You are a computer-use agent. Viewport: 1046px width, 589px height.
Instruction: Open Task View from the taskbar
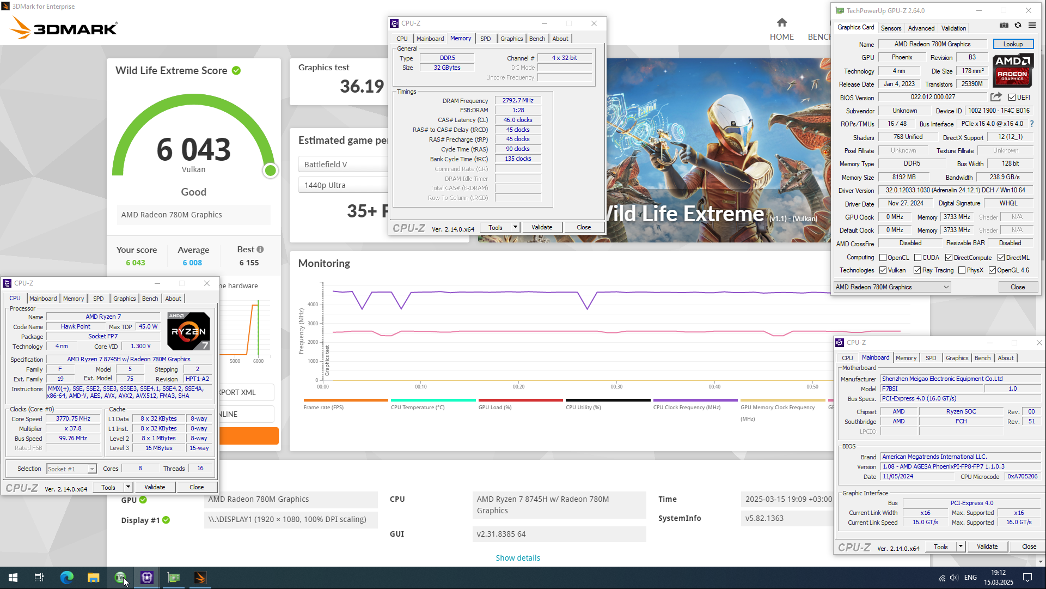point(39,578)
